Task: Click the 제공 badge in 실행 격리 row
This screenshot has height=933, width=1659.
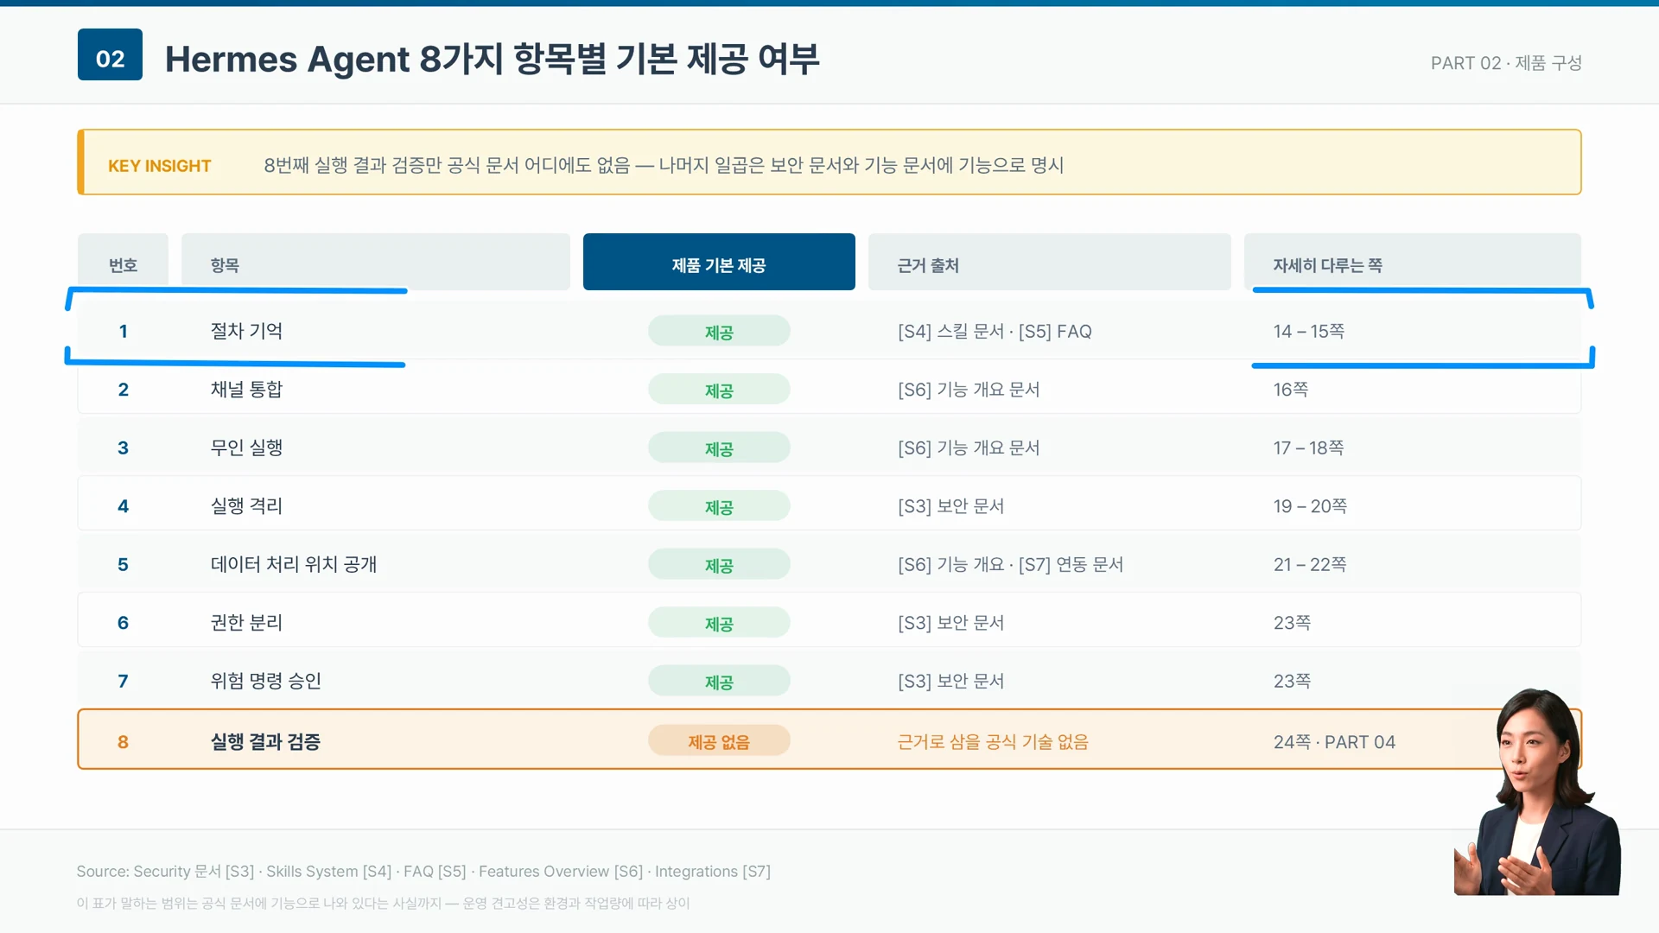Action: [719, 506]
